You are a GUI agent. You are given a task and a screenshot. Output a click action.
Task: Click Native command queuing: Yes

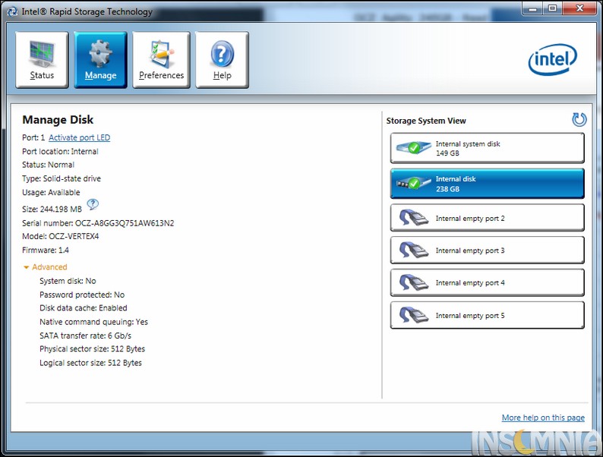click(94, 322)
